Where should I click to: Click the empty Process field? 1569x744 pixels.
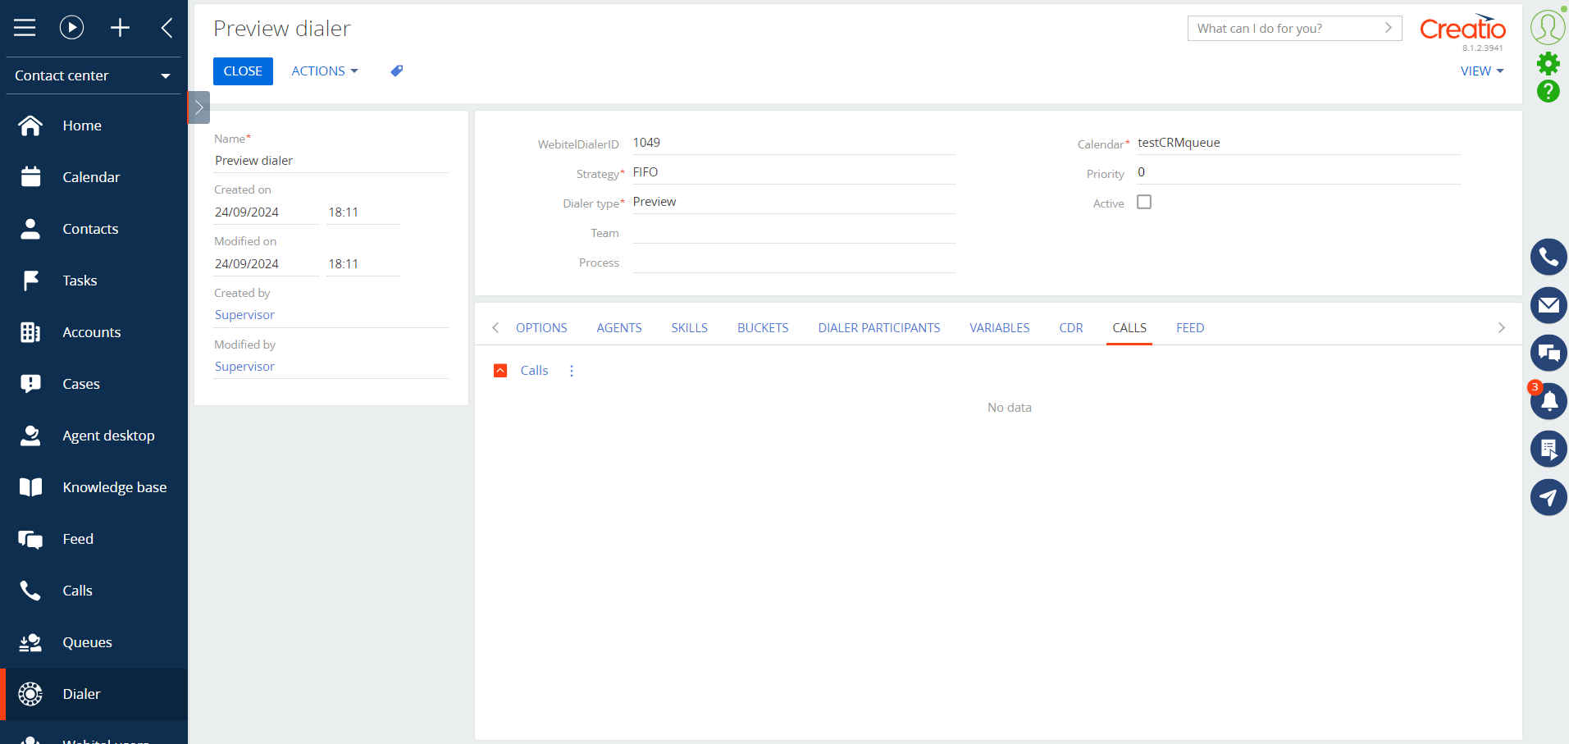pyautogui.click(x=793, y=262)
